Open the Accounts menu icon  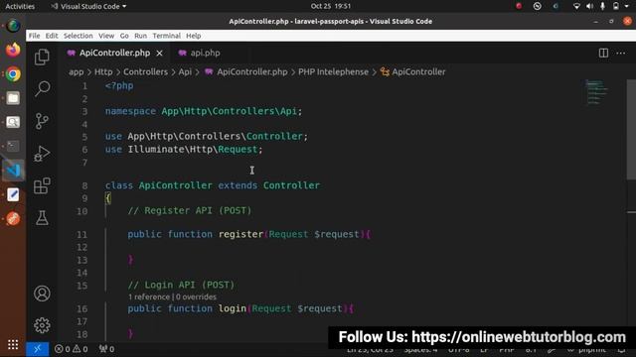[42, 294]
